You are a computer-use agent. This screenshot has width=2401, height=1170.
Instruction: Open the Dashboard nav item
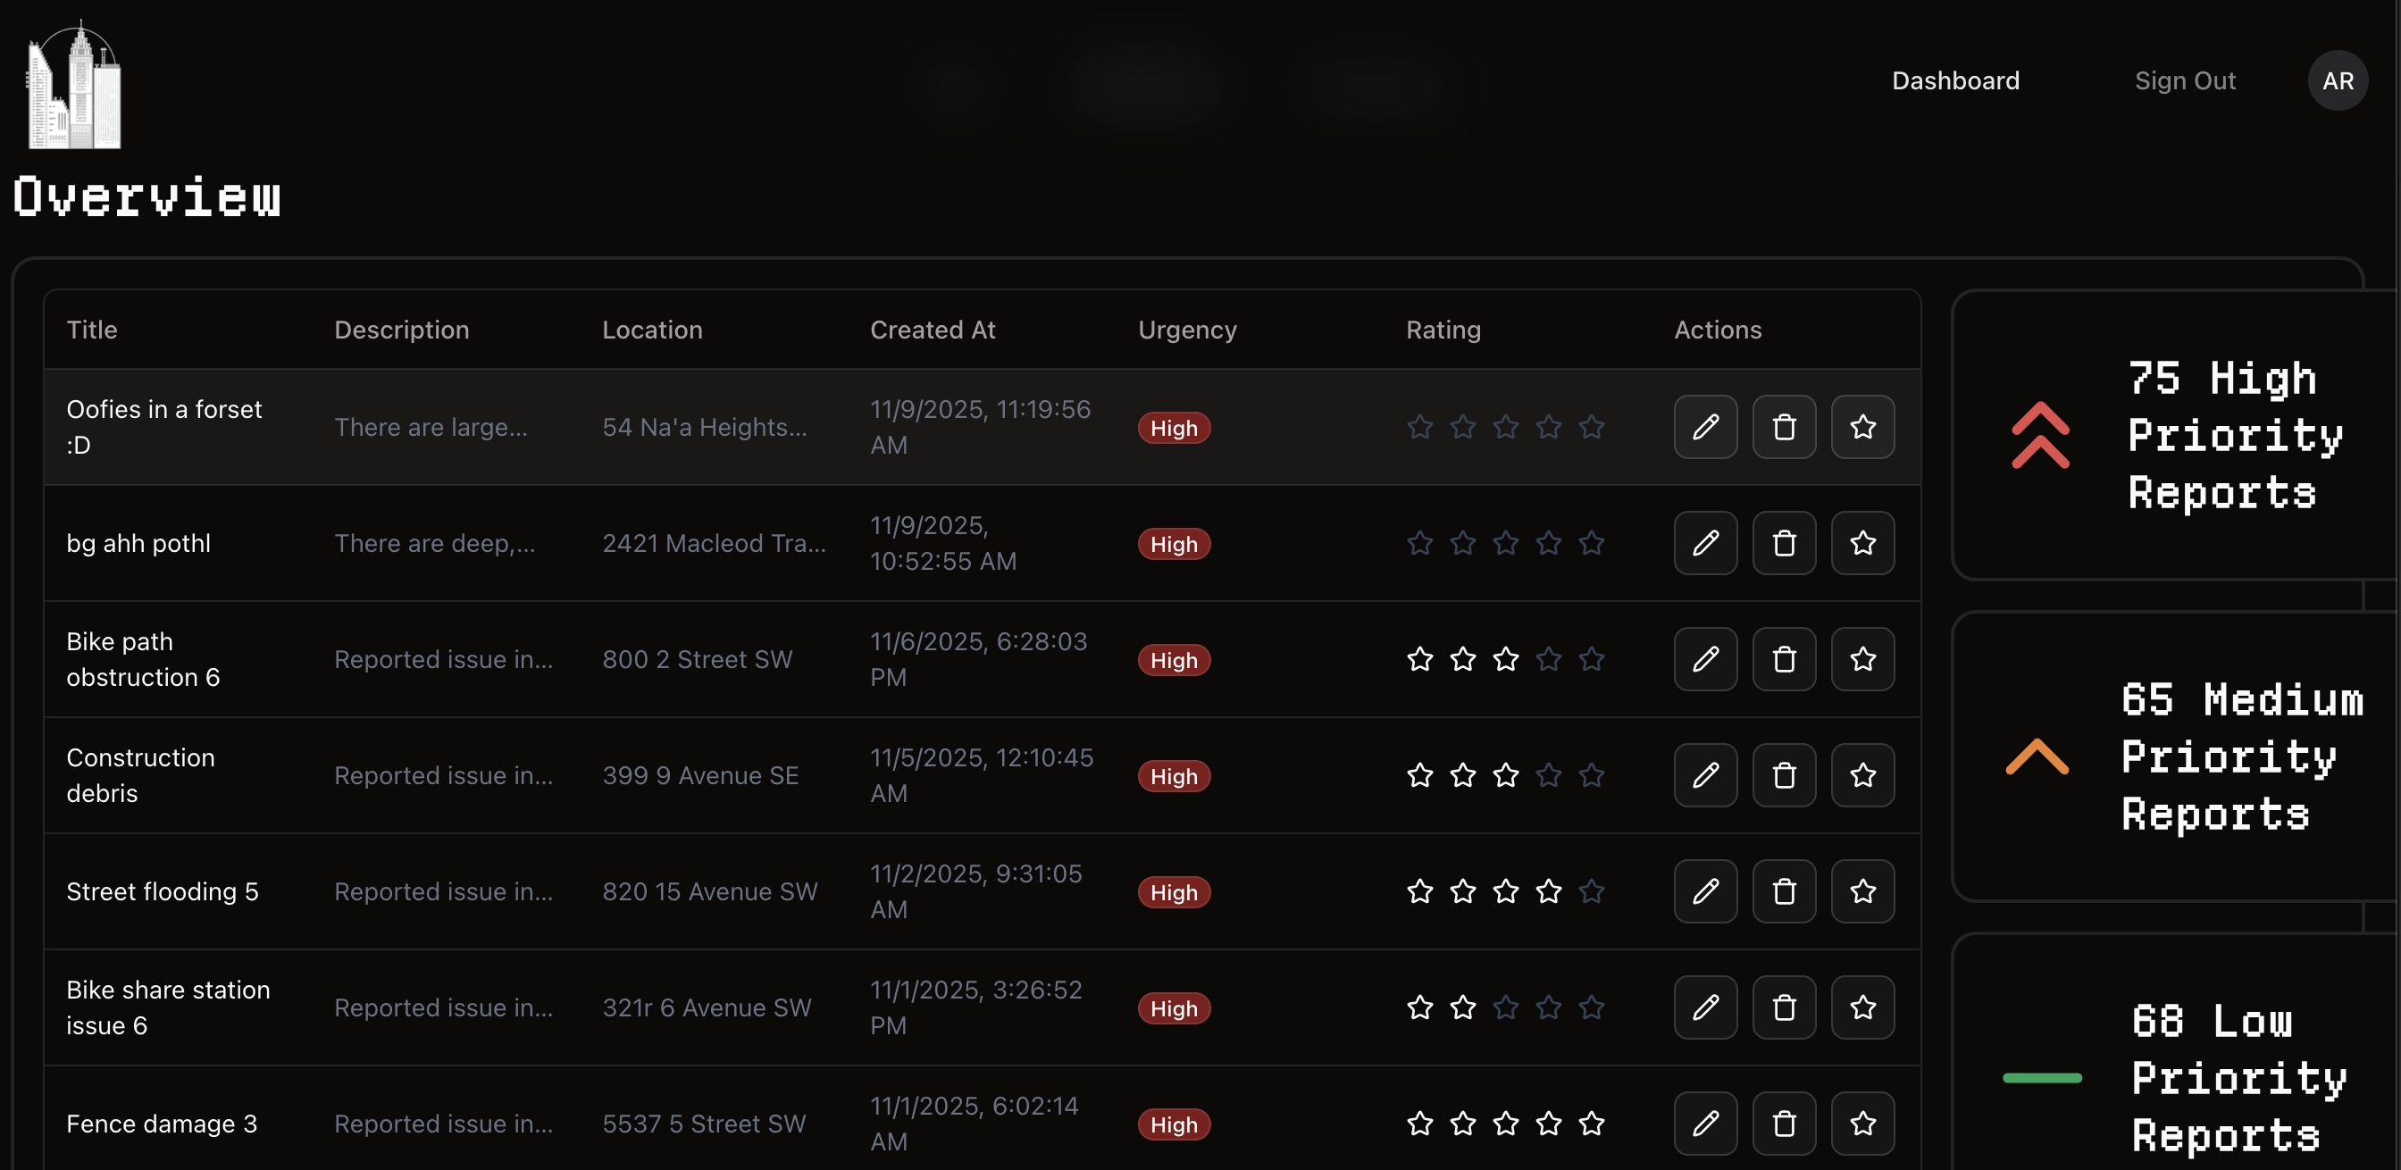coord(1954,81)
